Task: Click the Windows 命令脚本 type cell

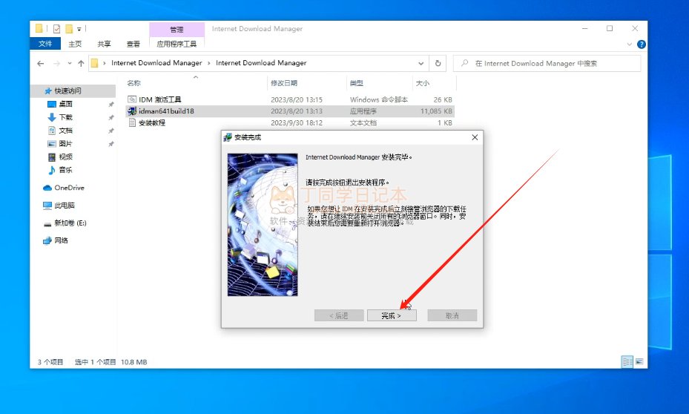Action: pos(379,99)
